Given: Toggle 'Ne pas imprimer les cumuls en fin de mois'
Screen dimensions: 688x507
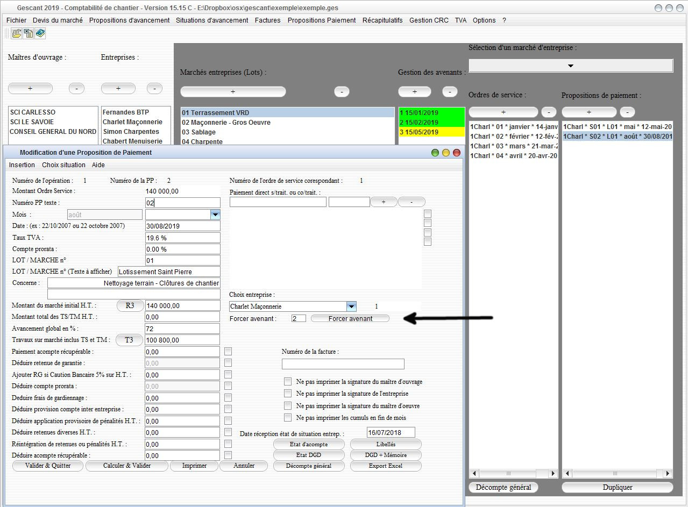Looking at the screenshot, I should (x=288, y=418).
